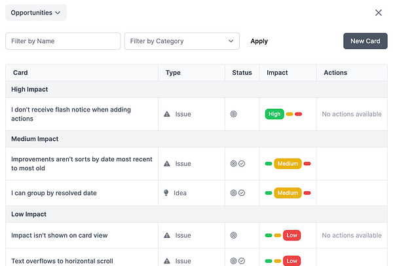Expand the Filter by Category dropdown

[182, 41]
